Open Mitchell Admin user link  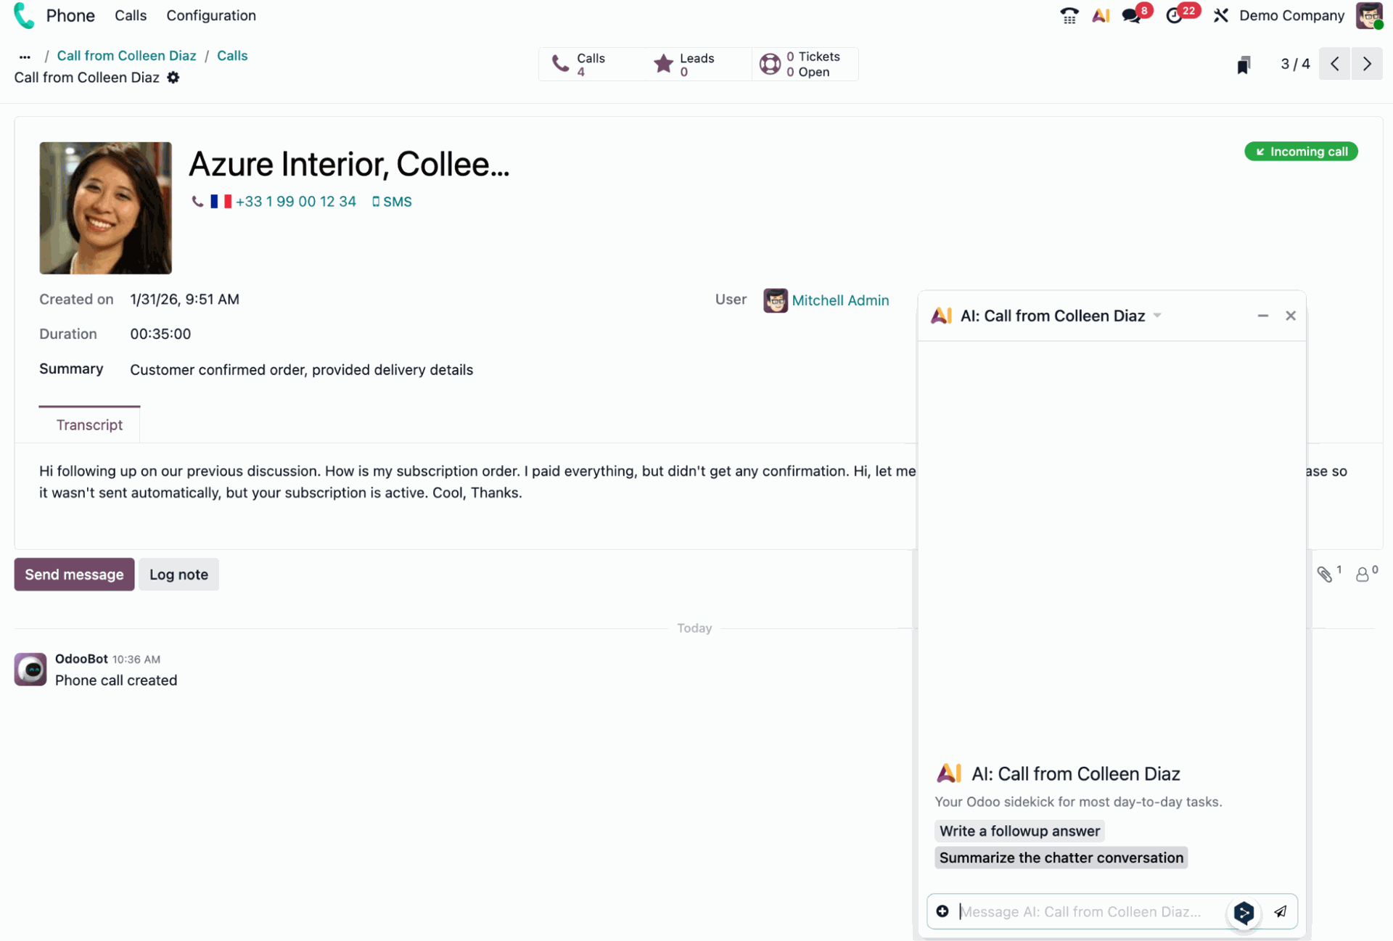click(x=839, y=300)
